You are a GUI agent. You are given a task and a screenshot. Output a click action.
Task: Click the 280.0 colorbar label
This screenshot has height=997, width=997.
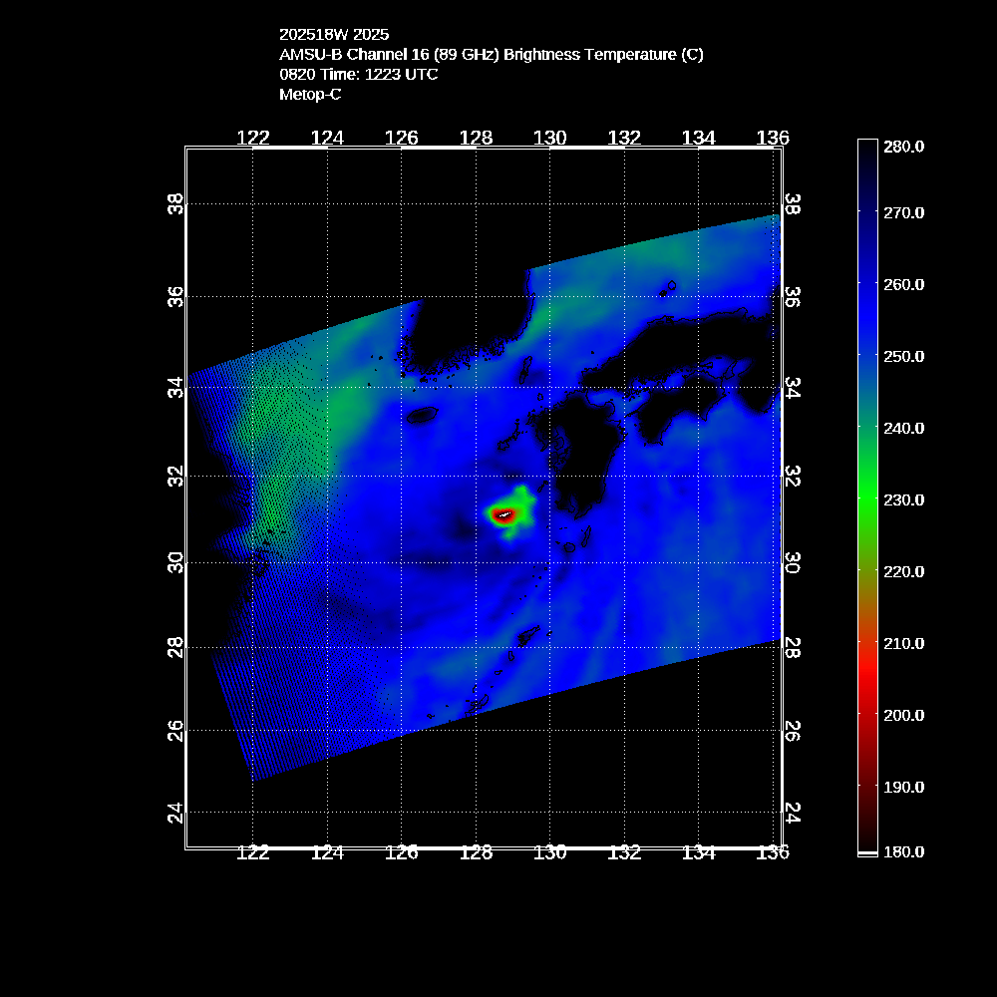[x=903, y=147]
